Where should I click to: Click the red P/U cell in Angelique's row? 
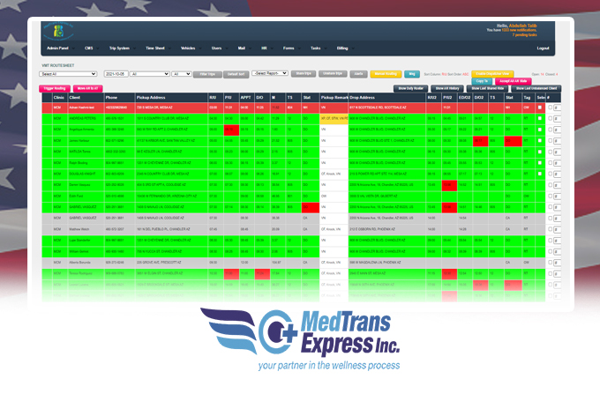pos(231,130)
